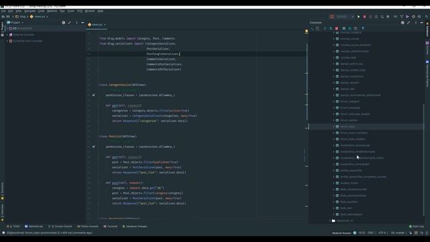This screenshot has height=242, width=430.
Task: Expand the forum_message table
Action: click(x=334, y=108)
